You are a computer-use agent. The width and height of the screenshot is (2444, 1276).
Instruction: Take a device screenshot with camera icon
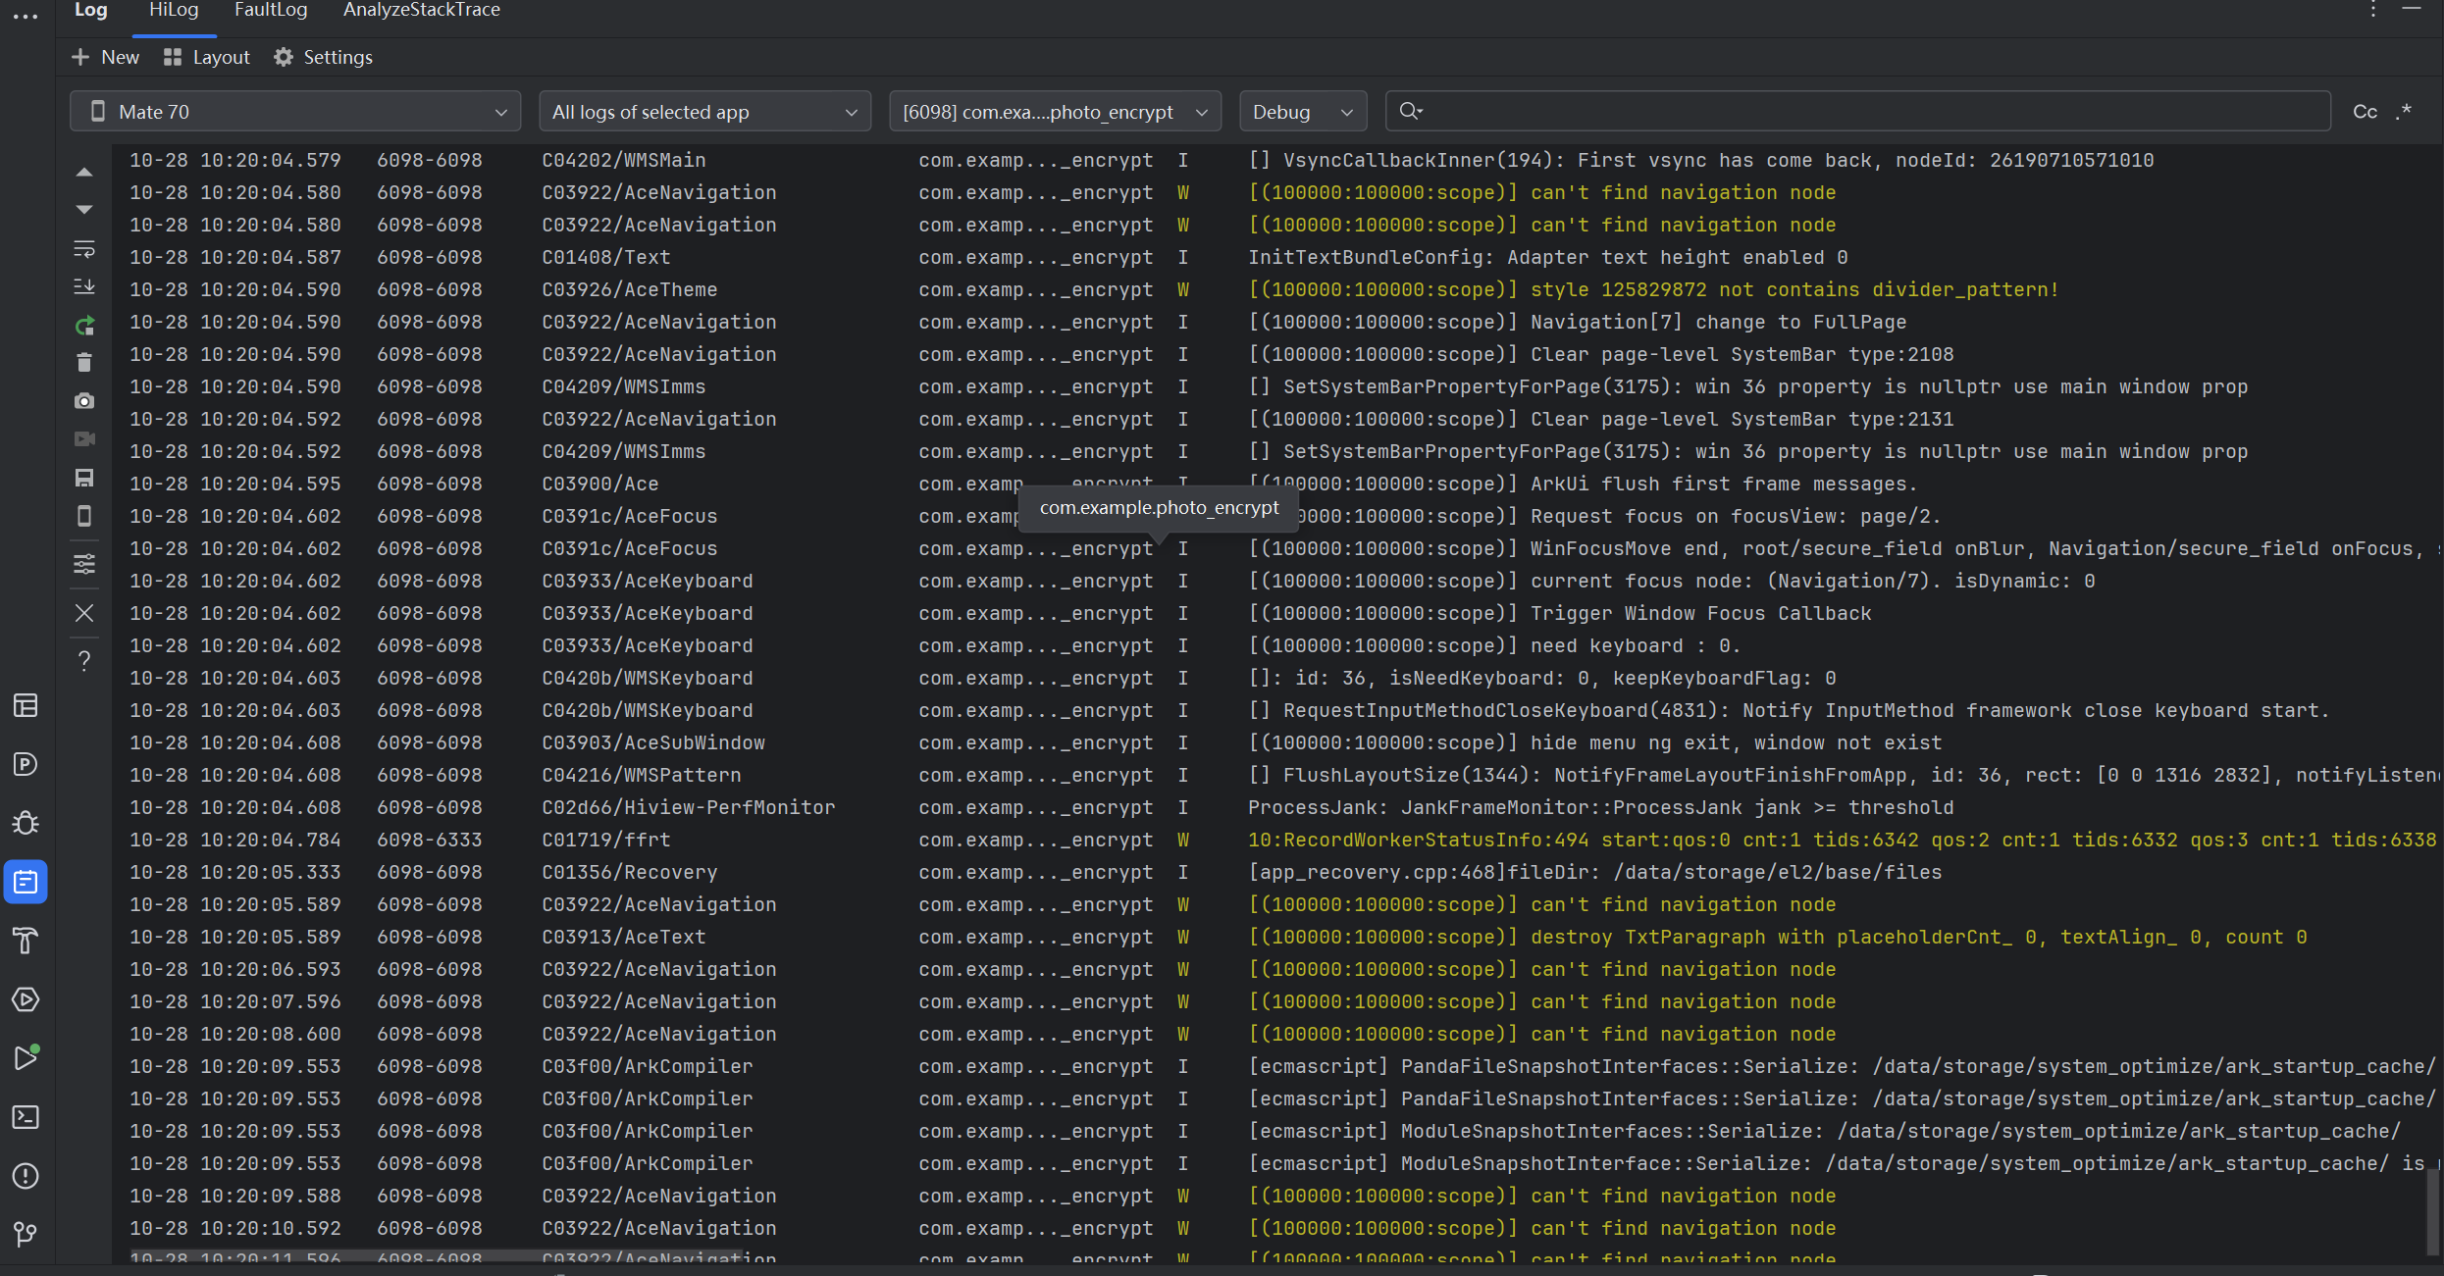point(84,401)
